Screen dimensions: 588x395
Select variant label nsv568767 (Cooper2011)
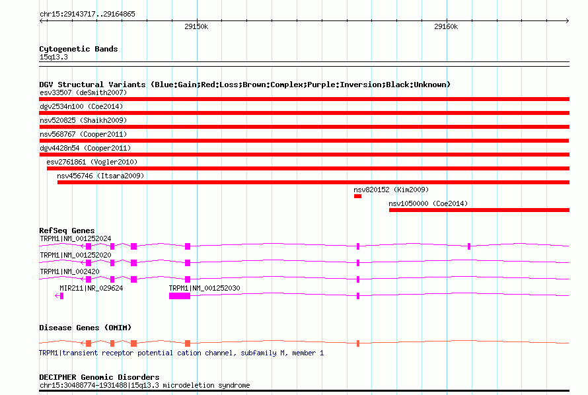[x=83, y=134]
